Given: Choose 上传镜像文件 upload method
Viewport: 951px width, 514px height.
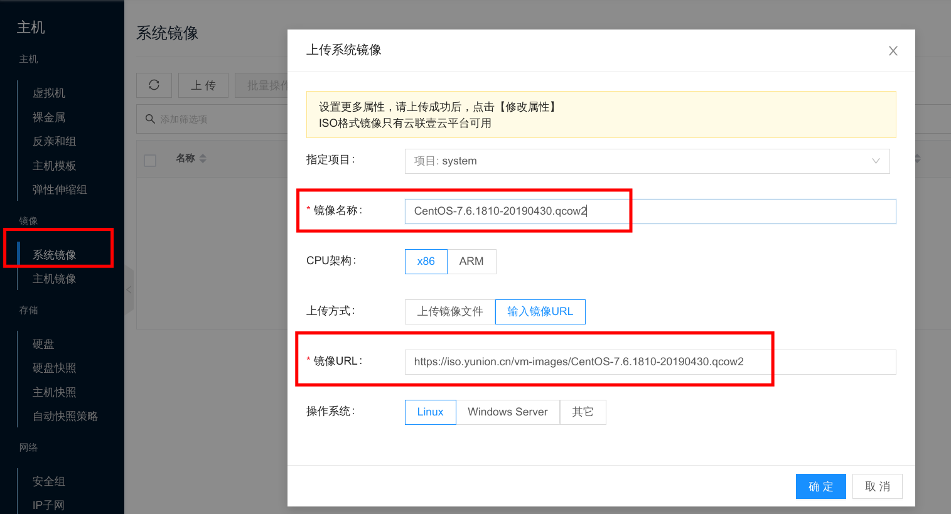Looking at the screenshot, I should 450,312.
